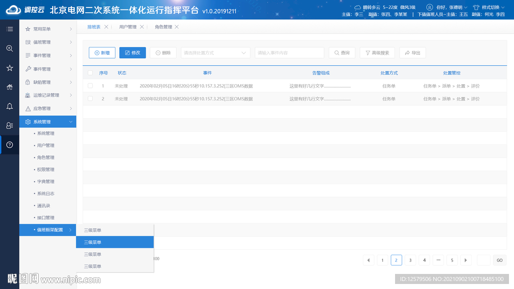The height and width of the screenshot is (289, 514).
Task: Click the hamburger menu icon in left rail
Action: (10, 29)
